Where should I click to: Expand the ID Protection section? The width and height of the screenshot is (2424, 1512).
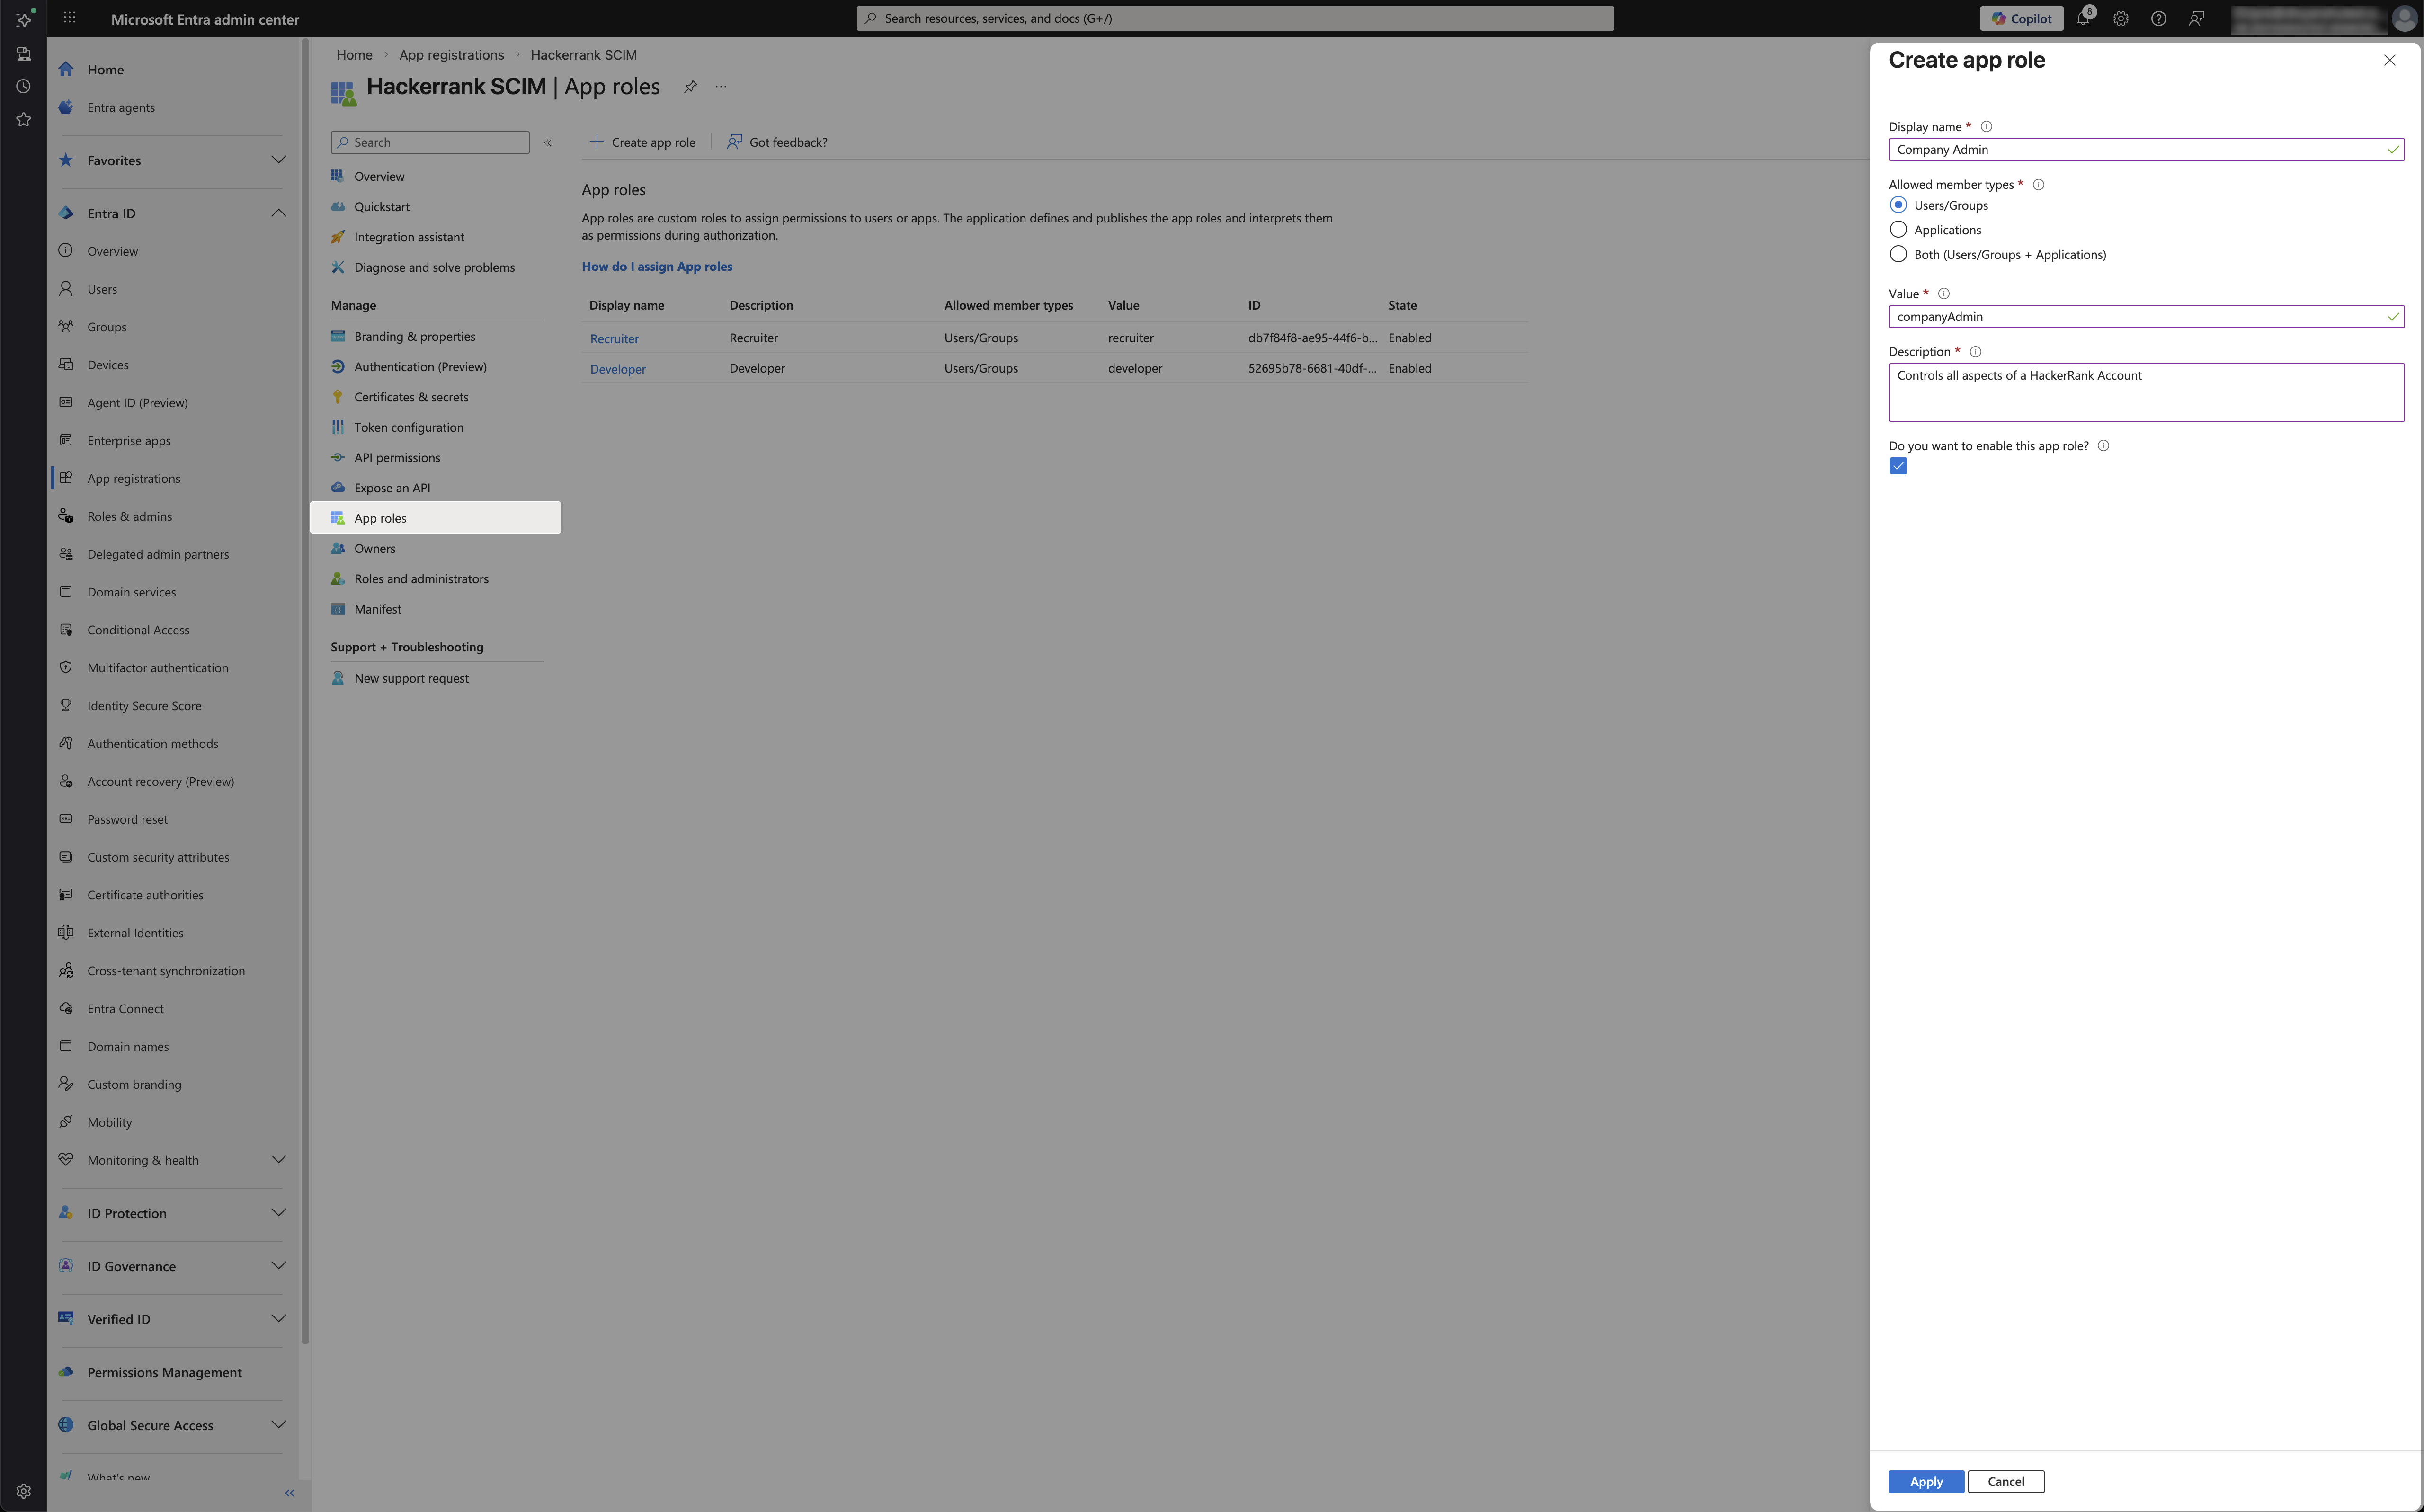click(x=278, y=1213)
